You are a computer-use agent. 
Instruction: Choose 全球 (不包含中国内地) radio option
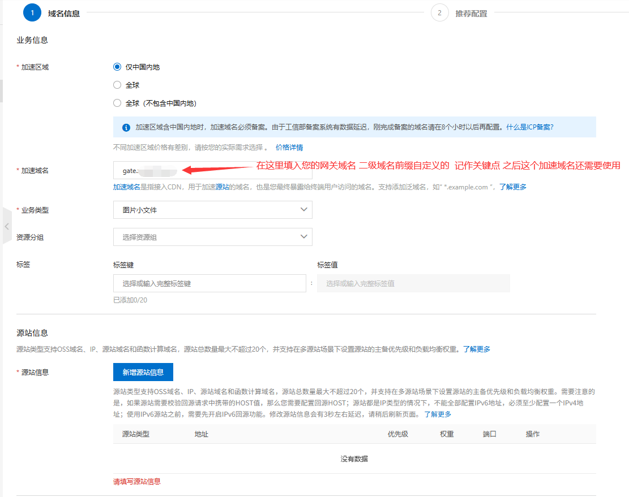tap(117, 103)
